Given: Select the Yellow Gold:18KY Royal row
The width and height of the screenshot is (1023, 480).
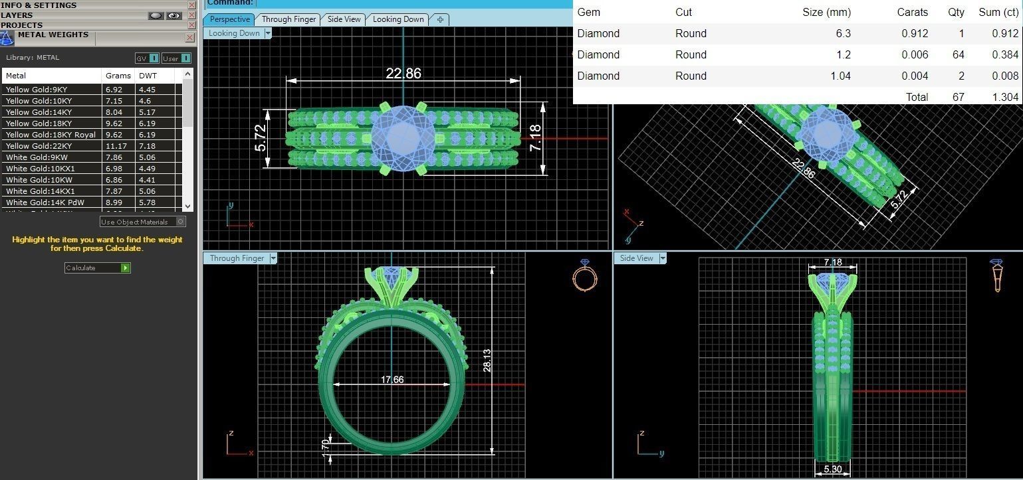Looking at the screenshot, I should [92, 135].
